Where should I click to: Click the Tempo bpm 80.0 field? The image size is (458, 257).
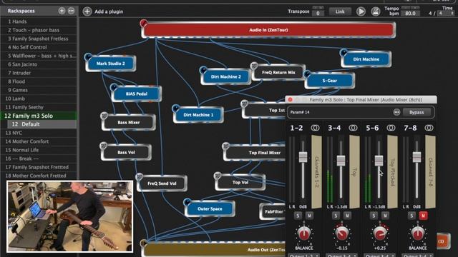point(410,14)
